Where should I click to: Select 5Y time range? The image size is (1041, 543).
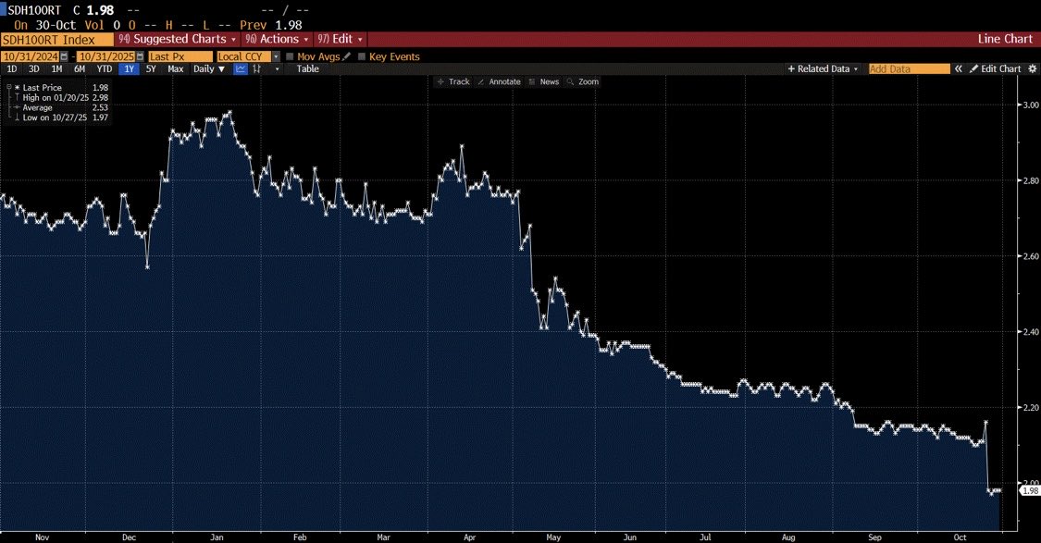point(151,69)
